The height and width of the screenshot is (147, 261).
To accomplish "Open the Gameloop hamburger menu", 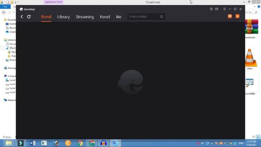I will [224, 9].
